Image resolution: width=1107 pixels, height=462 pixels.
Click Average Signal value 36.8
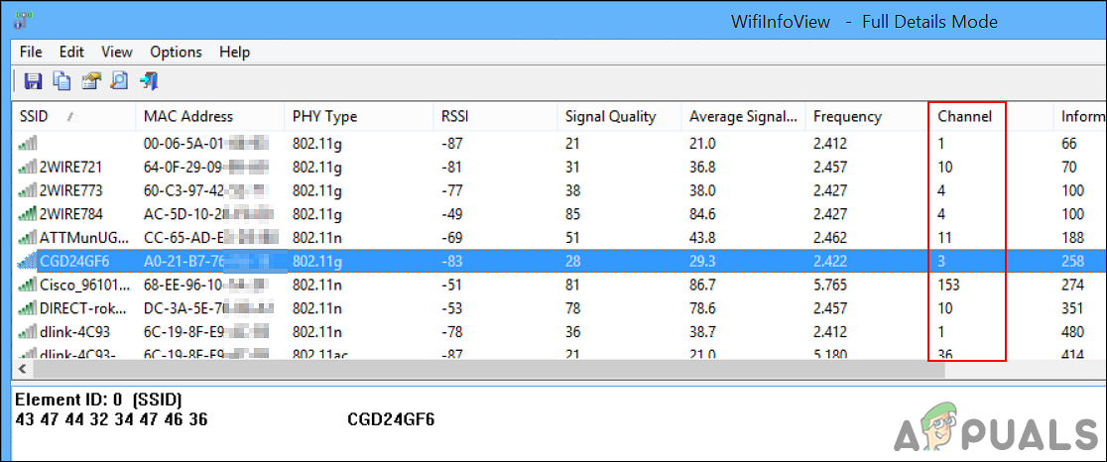[702, 168]
